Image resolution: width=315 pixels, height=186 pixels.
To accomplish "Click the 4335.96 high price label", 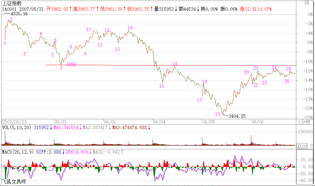I will (19, 14).
